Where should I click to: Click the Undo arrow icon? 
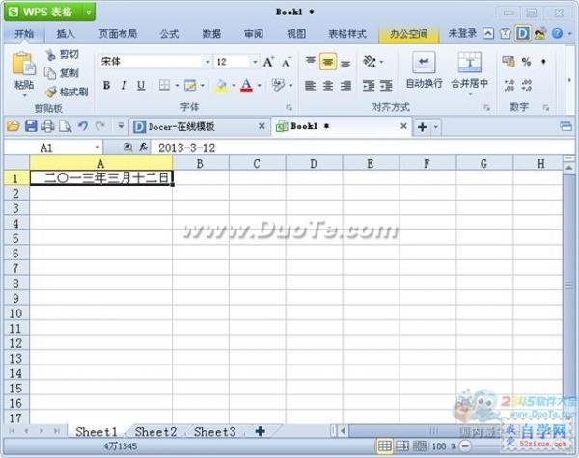(x=83, y=126)
